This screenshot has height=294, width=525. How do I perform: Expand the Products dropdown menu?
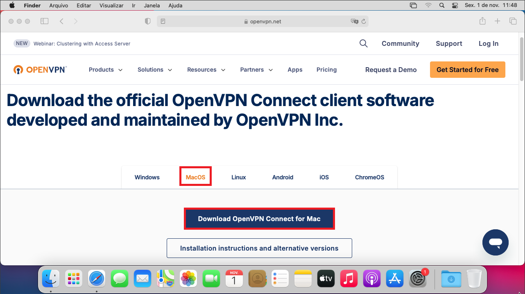click(106, 70)
